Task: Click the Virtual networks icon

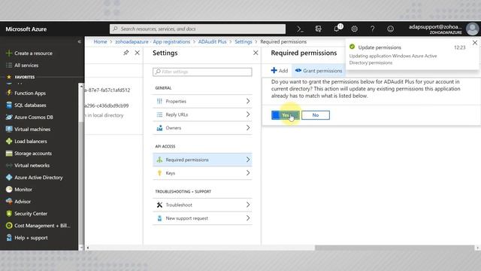Action: coord(9,166)
